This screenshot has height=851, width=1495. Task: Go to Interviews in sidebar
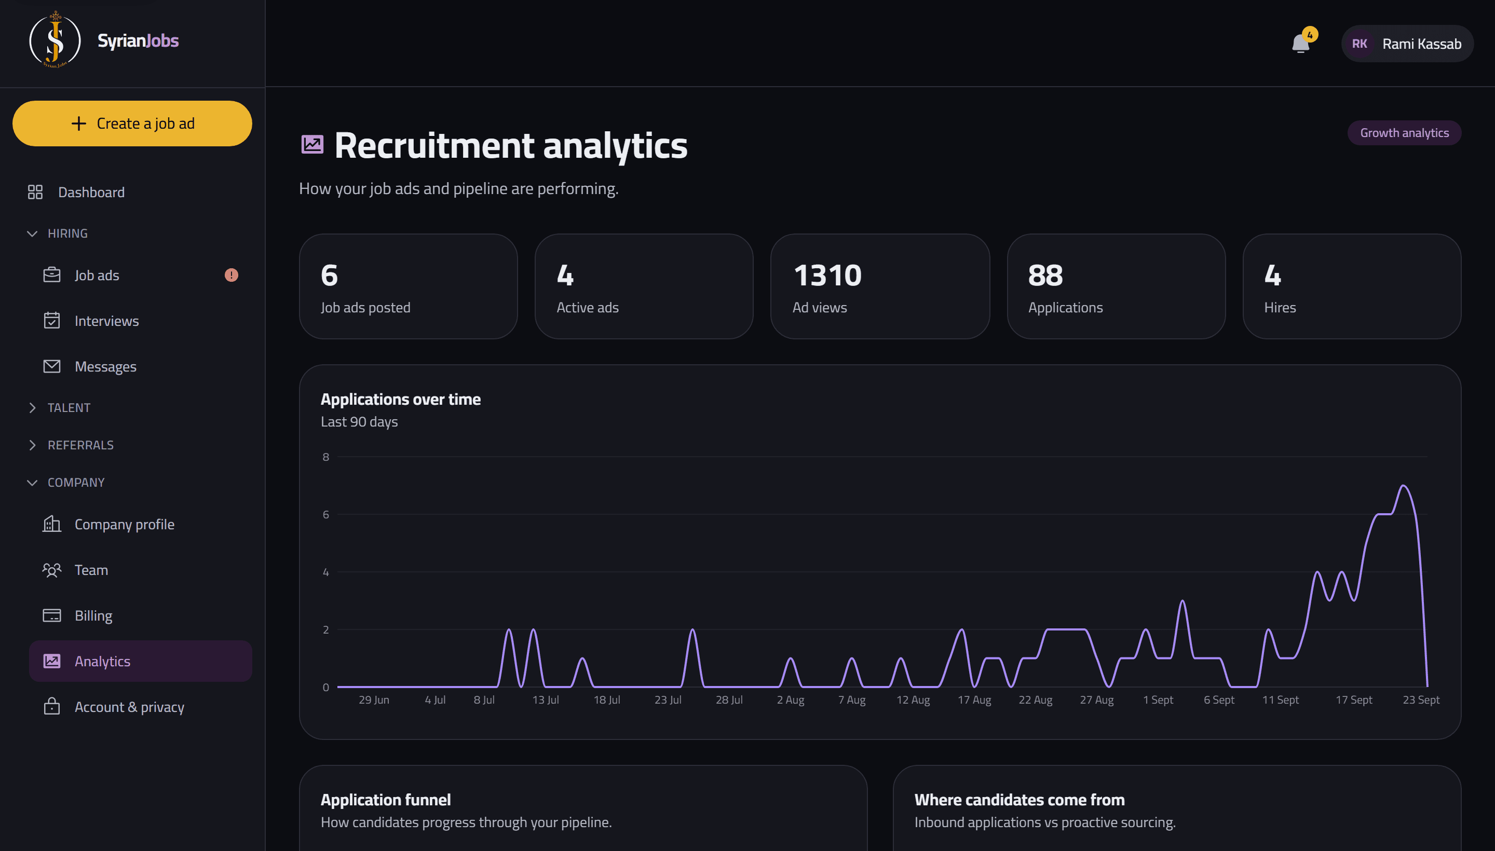(x=140, y=321)
